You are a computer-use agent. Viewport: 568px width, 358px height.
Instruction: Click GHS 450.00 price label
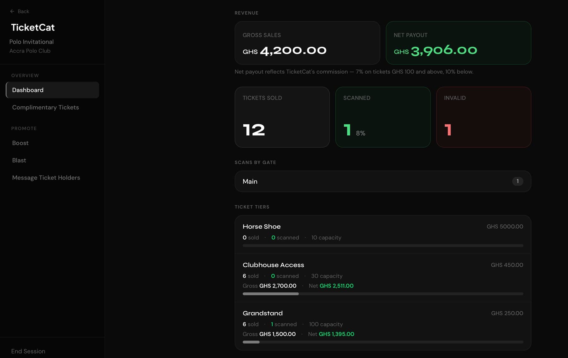[507, 265]
